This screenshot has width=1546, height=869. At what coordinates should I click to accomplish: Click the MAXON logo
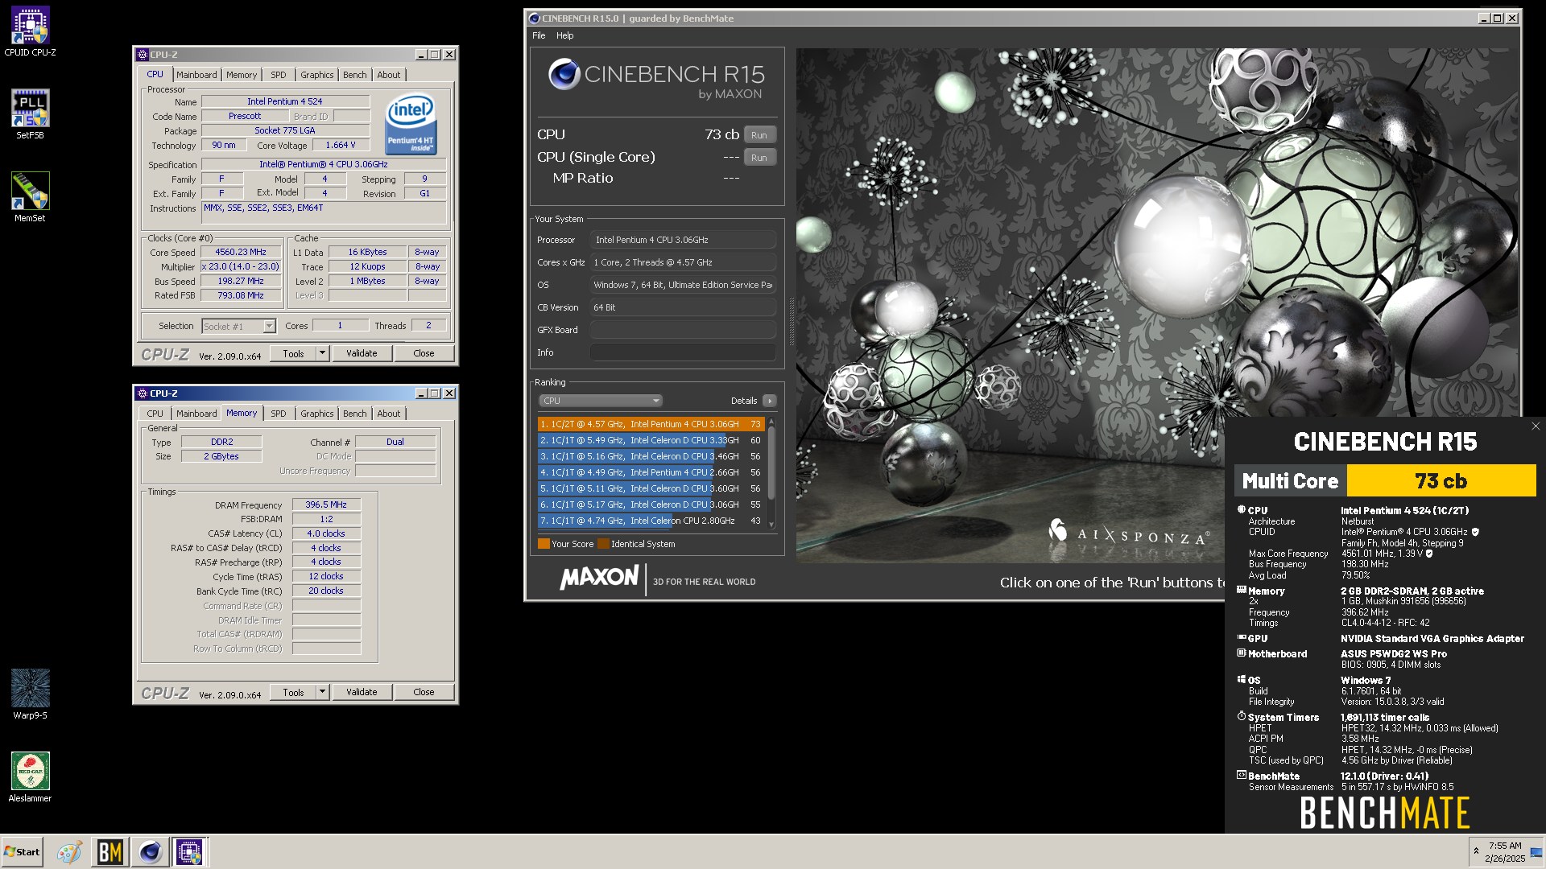[x=599, y=578]
